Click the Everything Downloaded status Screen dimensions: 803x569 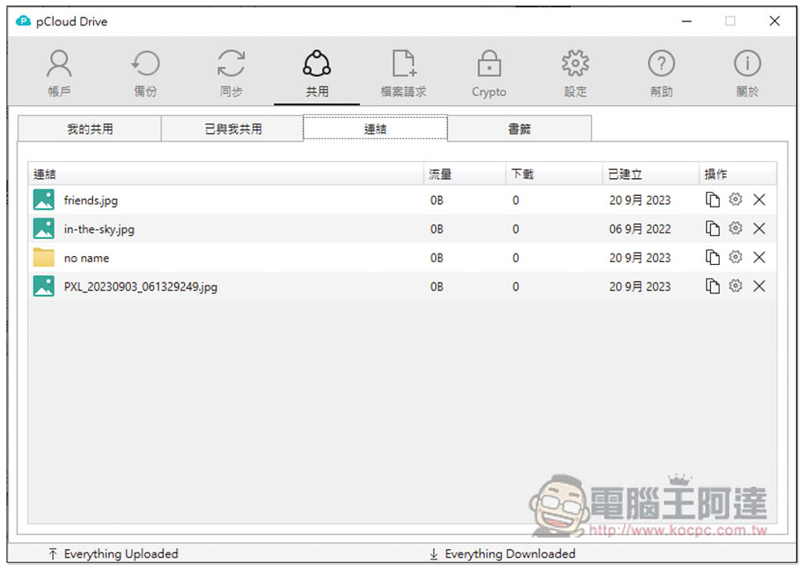[x=503, y=554]
